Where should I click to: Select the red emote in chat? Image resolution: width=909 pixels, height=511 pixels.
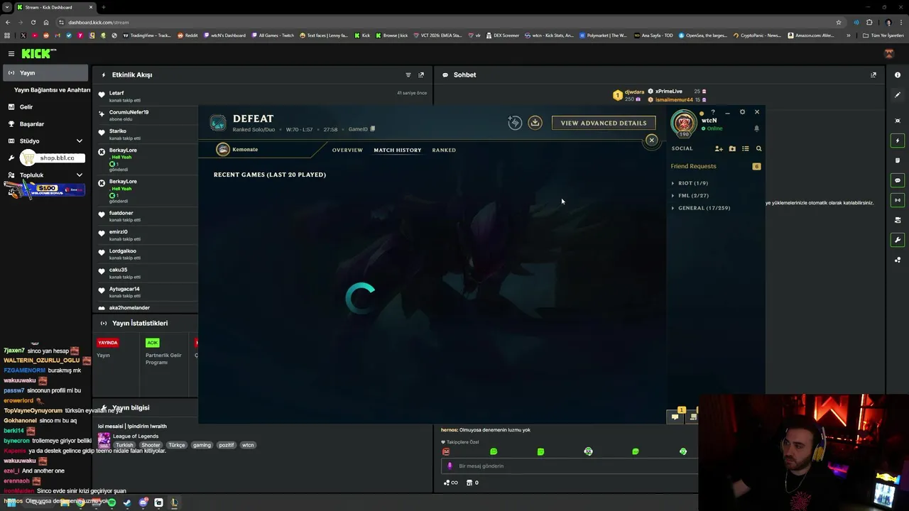pos(446,451)
